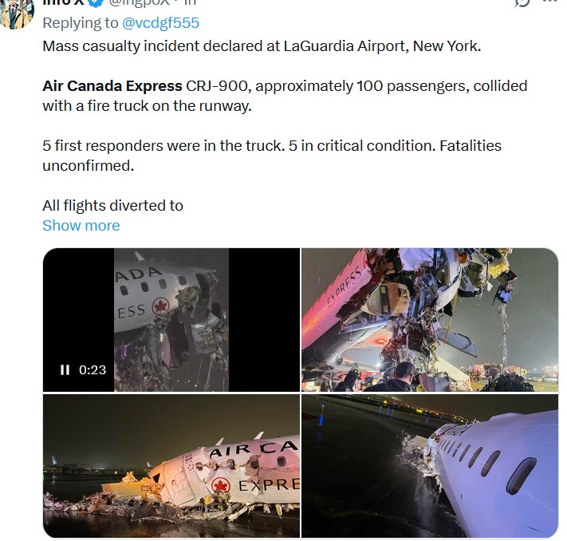Click the post's timestamp
Image resolution: width=567 pixels, height=541 pixels.
pos(190,3)
